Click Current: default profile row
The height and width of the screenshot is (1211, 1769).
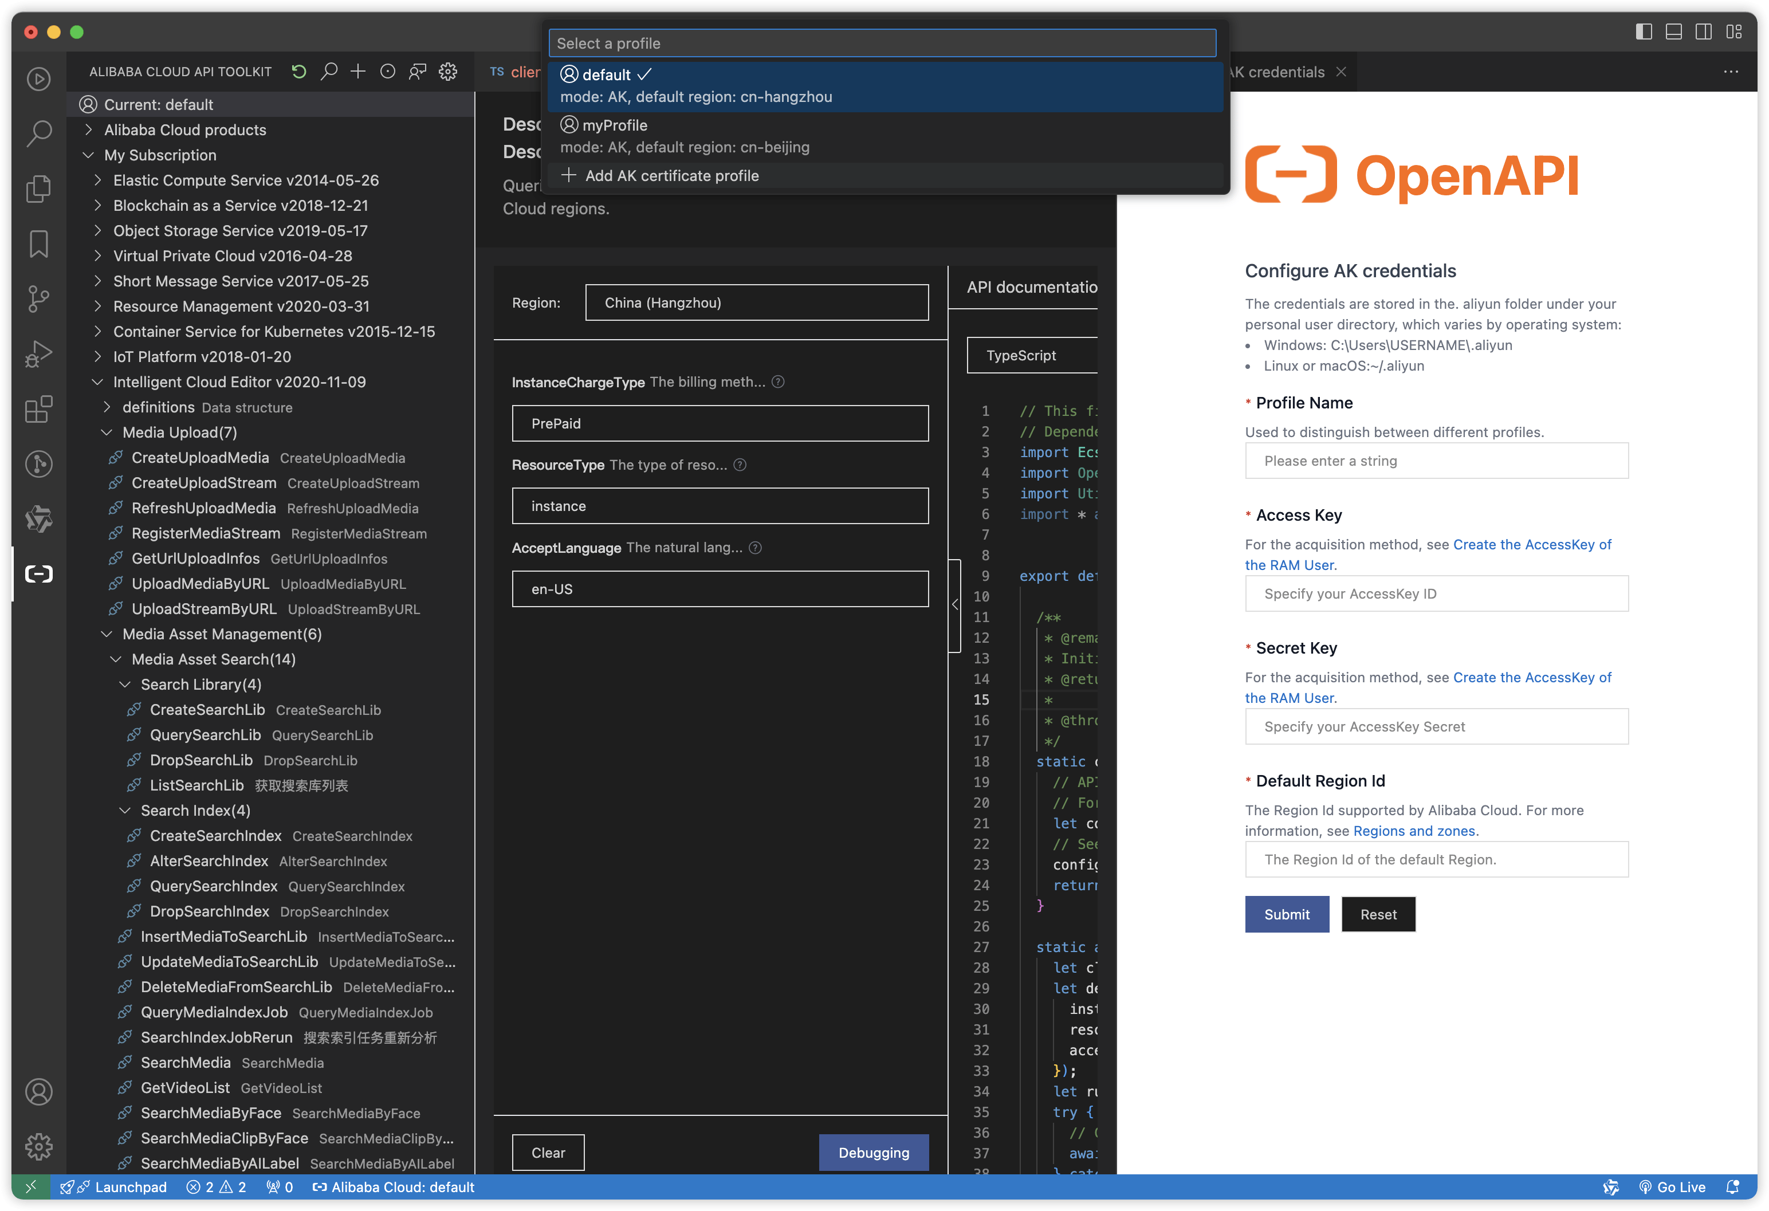coord(271,104)
